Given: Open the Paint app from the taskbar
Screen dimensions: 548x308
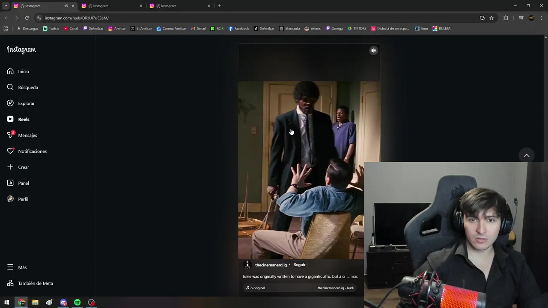Looking at the screenshot, I should tap(49, 302).
